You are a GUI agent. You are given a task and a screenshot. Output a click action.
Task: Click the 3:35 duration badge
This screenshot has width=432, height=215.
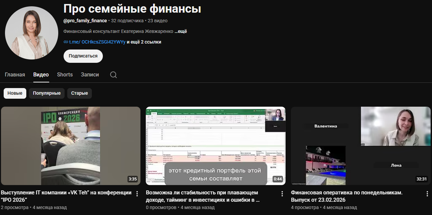click(132, 179)
